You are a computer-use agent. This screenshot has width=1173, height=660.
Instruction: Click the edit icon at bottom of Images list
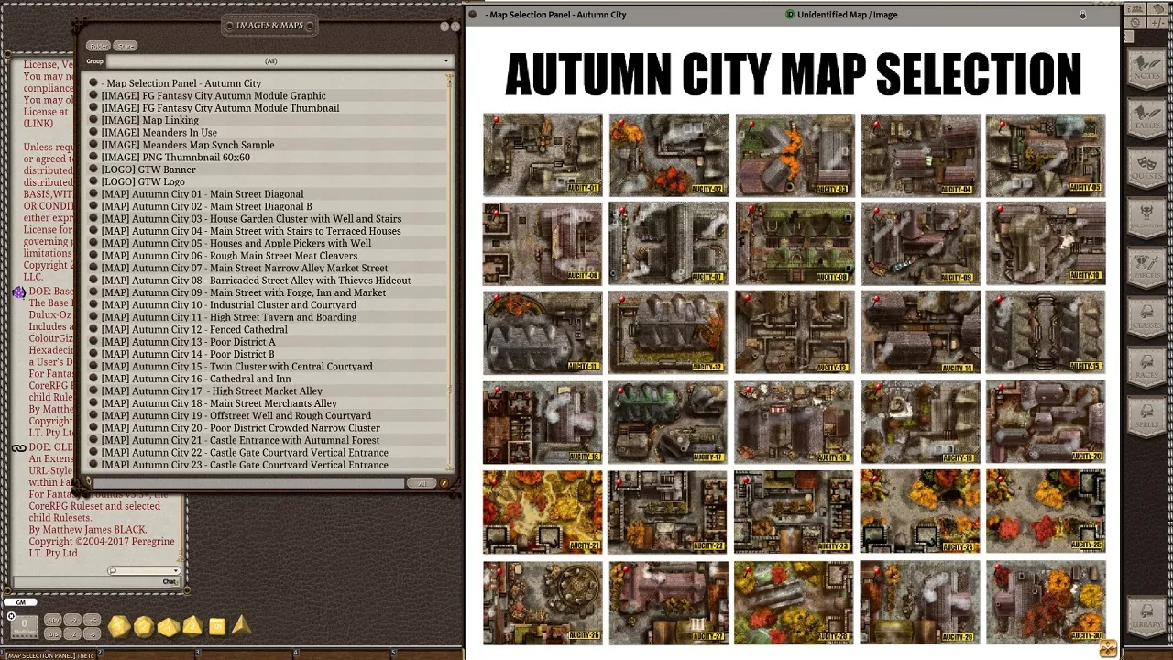(x=444, y=483)
